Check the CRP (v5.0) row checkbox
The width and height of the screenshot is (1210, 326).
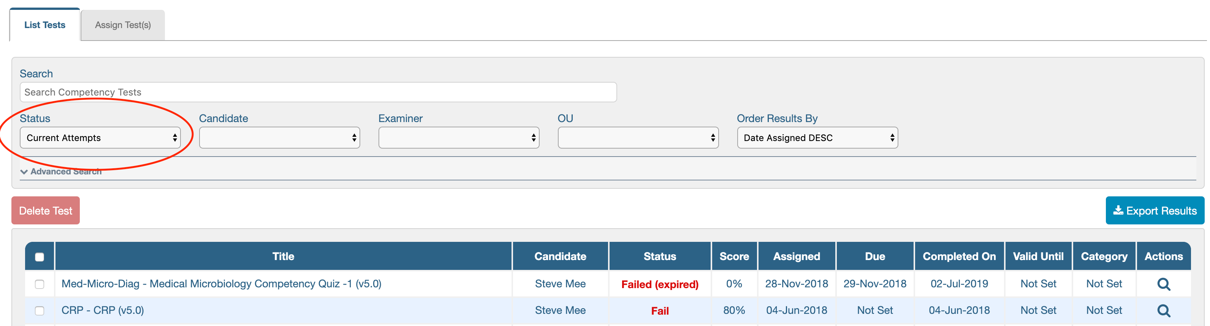tap(40, 310)
